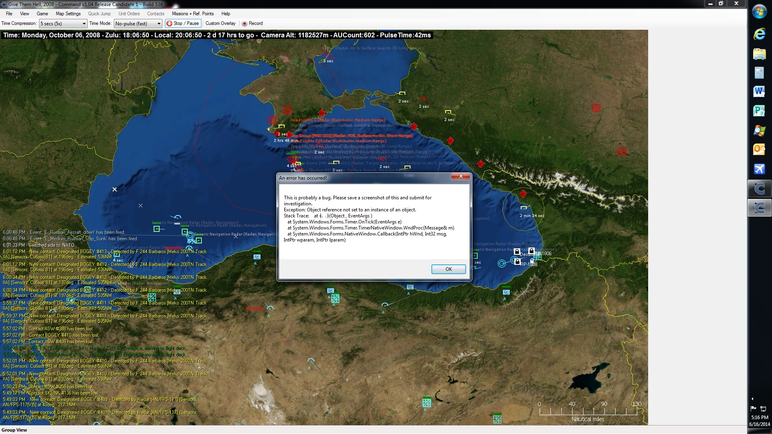Screen dimensions: 772x434
Task: Open the Help menu
Action: (226, 14)
